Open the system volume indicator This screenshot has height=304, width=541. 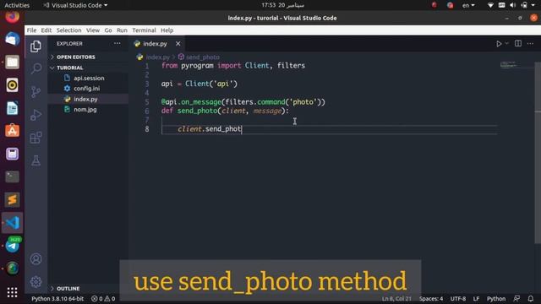coord(513,5)
